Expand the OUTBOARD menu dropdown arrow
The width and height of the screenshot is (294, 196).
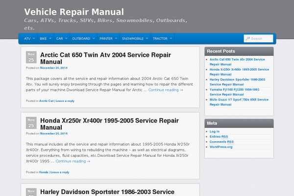tap(94, 38)
